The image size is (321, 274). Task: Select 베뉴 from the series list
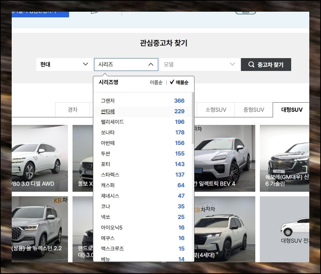click(x=142, y=259)
